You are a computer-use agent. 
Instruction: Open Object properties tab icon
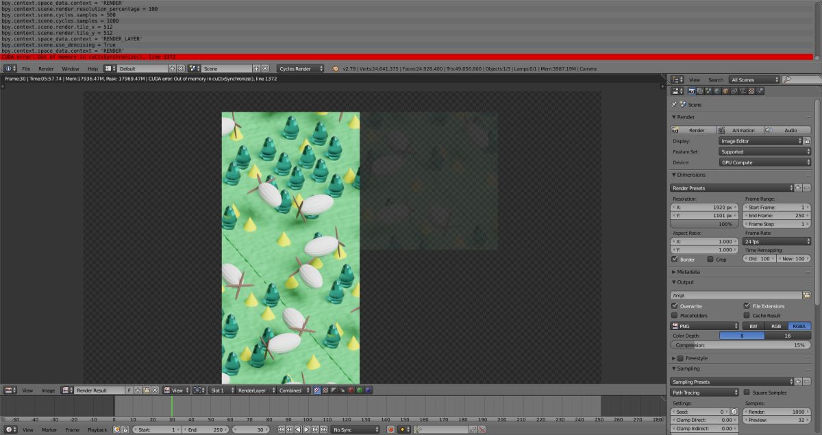tap(725, 90)
